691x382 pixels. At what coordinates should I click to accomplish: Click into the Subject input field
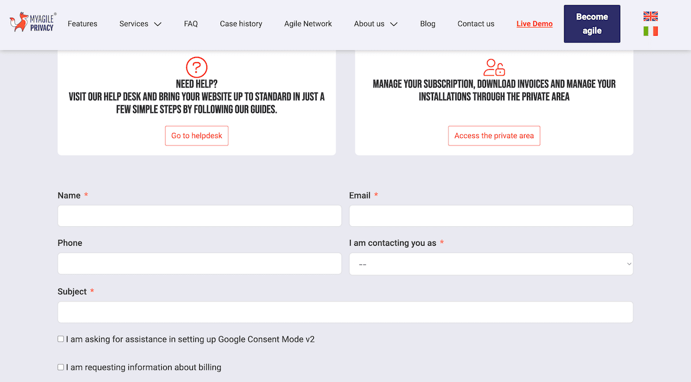pos(345,312)
